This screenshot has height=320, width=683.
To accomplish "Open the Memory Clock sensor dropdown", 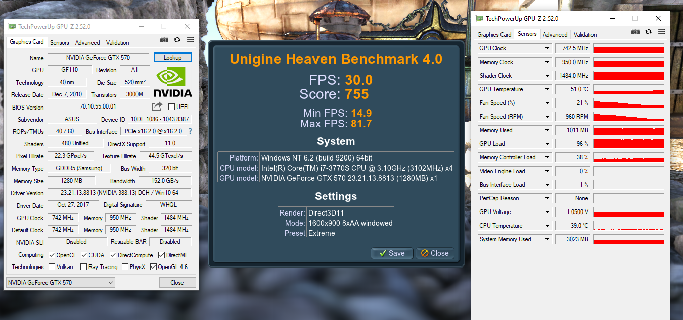I will point(547,62).
